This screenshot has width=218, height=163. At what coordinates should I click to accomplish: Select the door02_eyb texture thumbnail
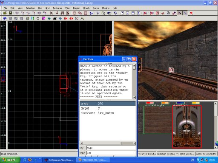(x=187, y=127)
